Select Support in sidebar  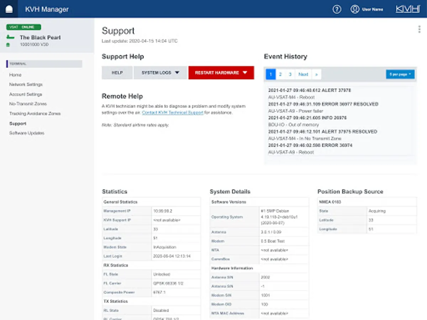pos(18,123)
